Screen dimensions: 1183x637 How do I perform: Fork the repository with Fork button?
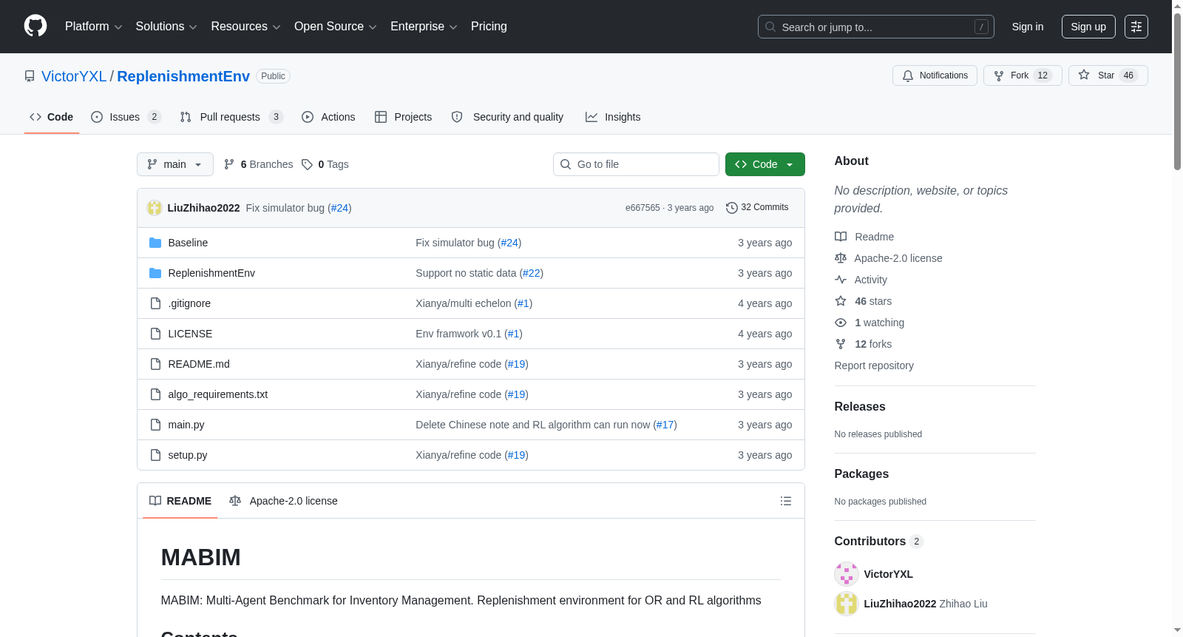tap(1023, 75)
